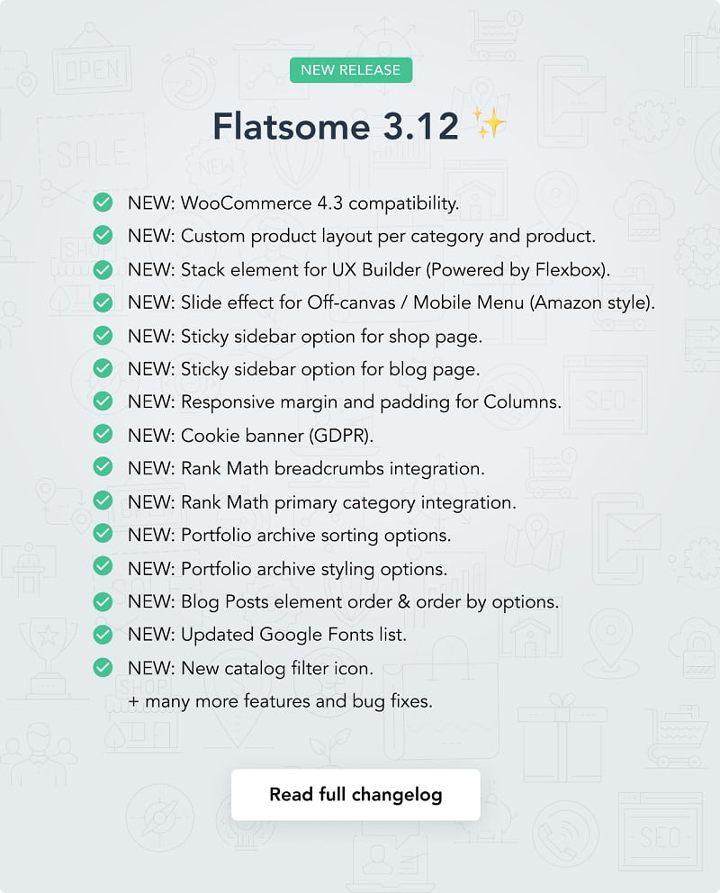Click checkmark next to Sticky sidebar shop page
This screenshot has height=893, width=720.
coord(103,336)
